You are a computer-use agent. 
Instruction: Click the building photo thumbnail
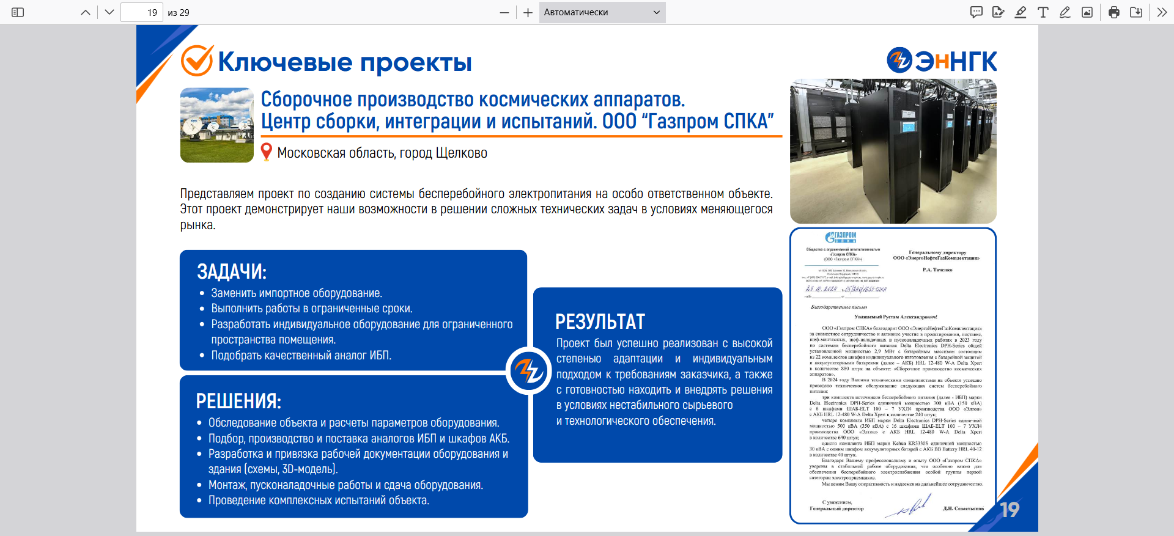click(217, 125)
